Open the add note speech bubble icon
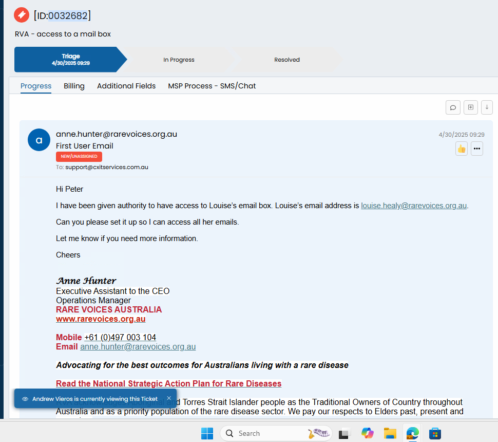This screenshot has width=498, height=442. coord(453,107)
